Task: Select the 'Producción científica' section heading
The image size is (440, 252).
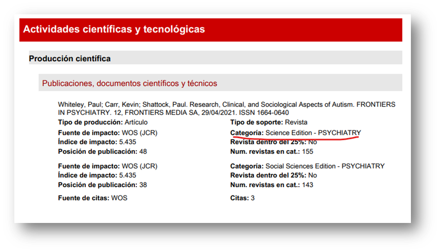Action: pyautogui.click(x=69, y=59)
